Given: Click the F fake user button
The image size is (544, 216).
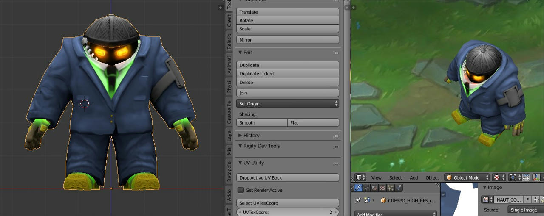Looking at the screenshot, I should click(x=527, y=199).
